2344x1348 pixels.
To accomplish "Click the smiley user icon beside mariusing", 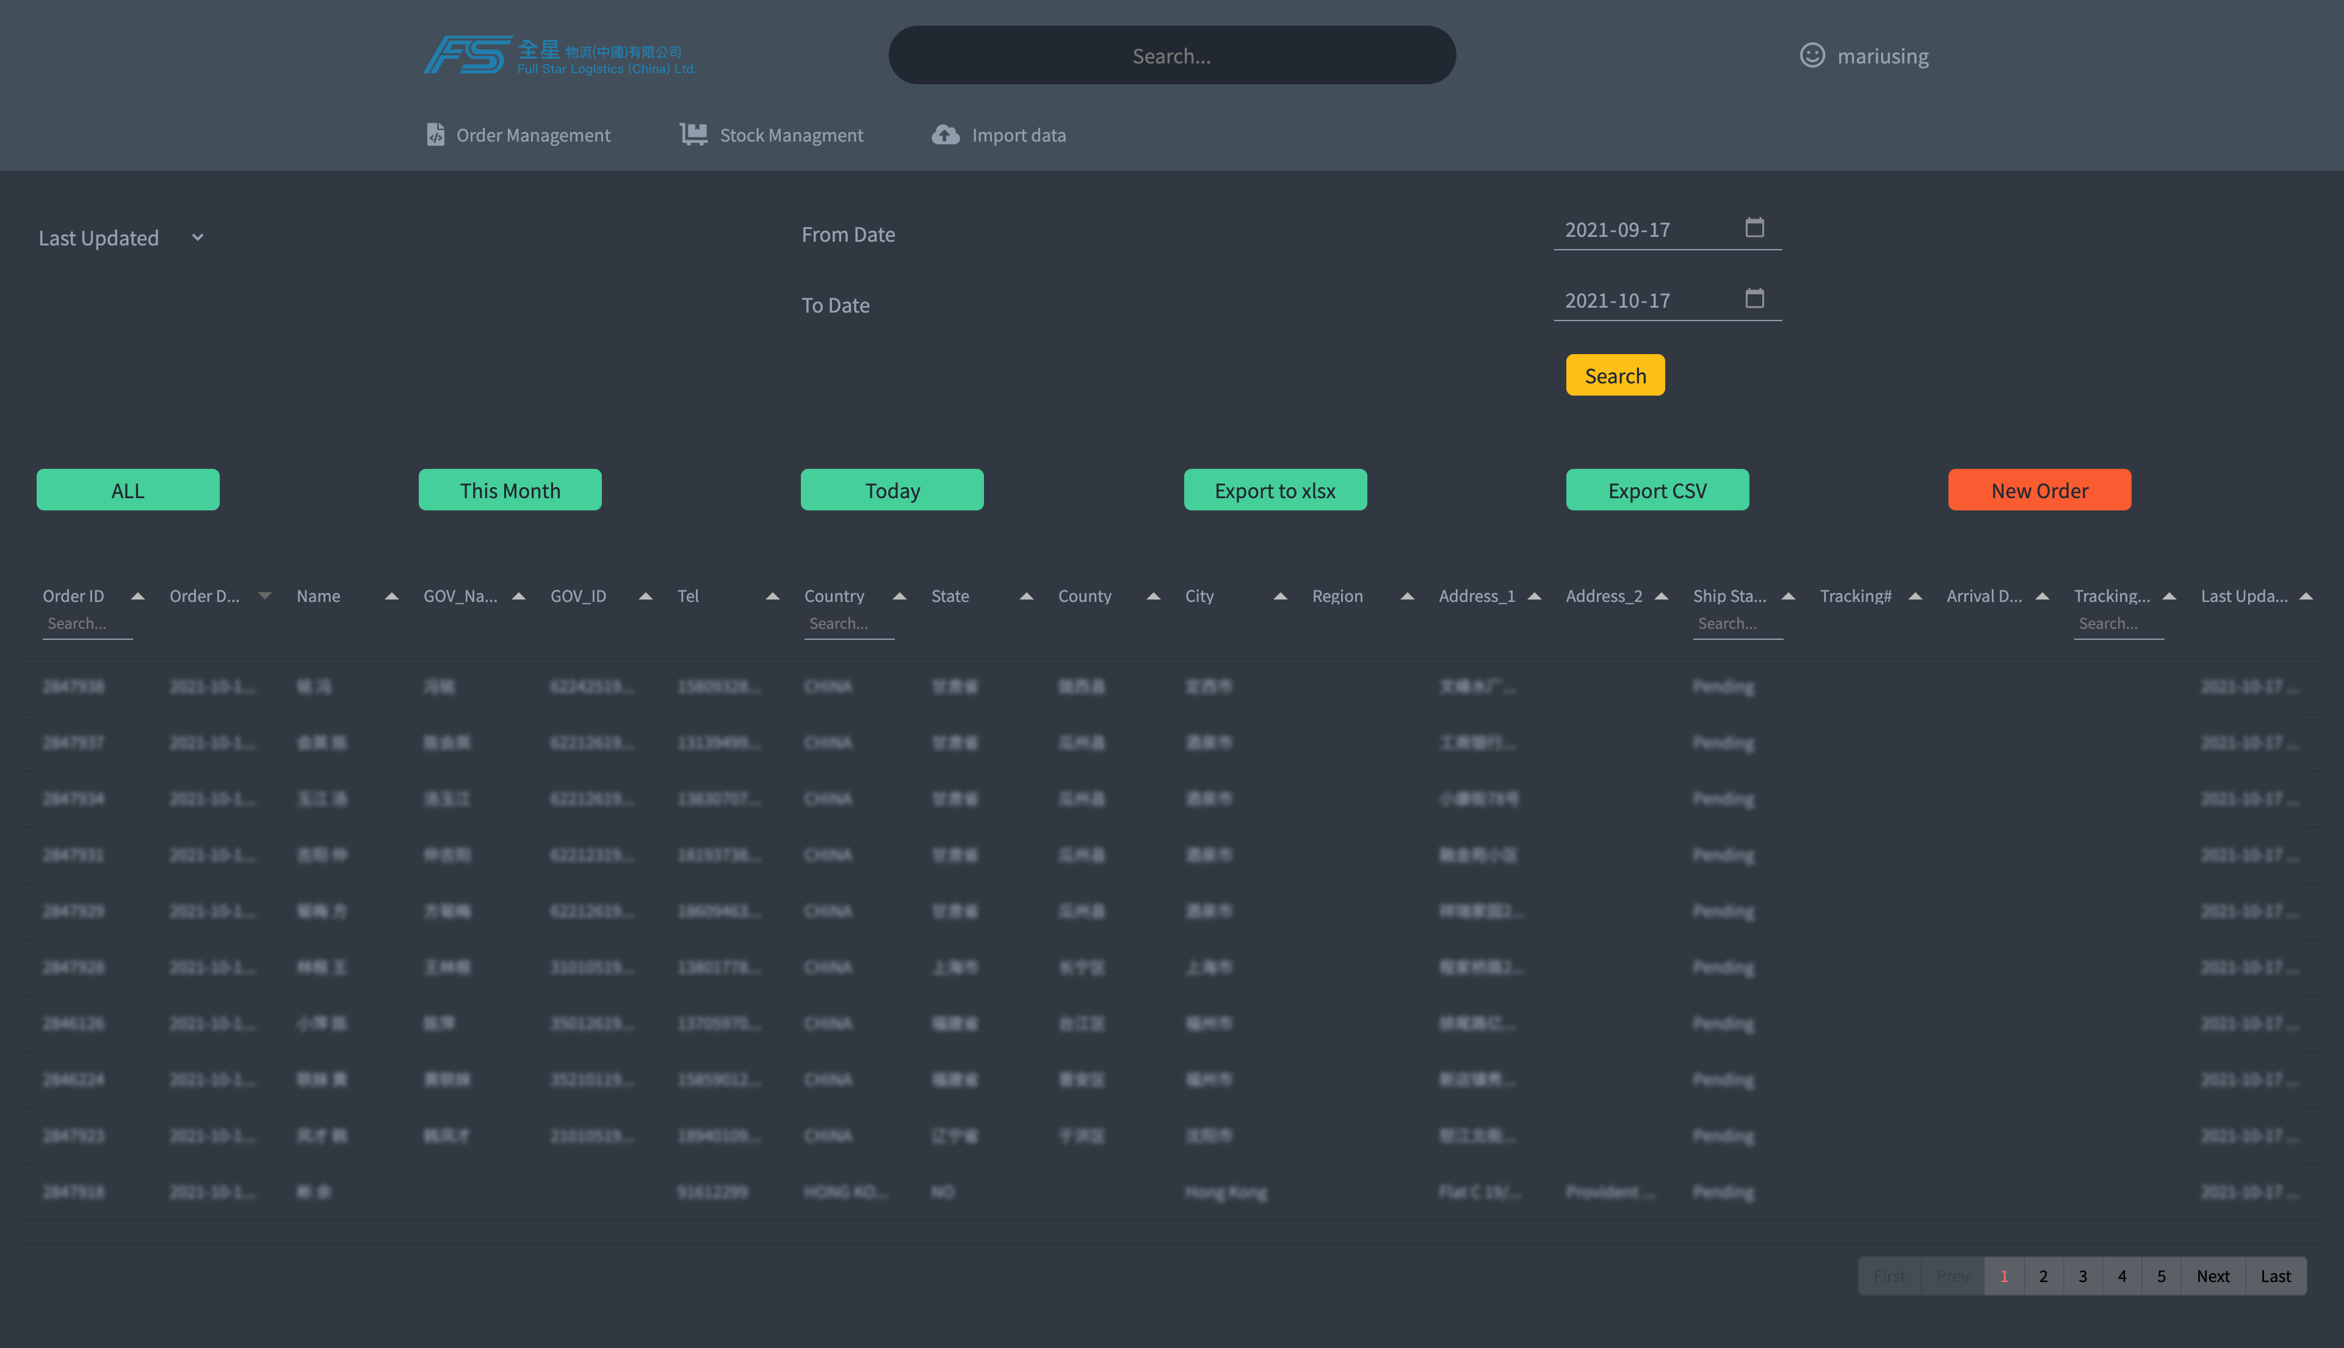I will click(x=1811, y=56).
